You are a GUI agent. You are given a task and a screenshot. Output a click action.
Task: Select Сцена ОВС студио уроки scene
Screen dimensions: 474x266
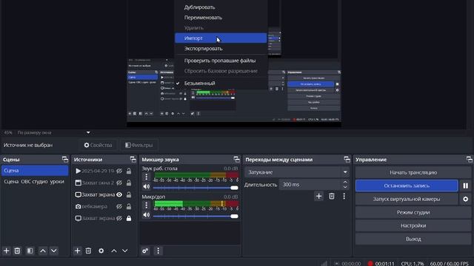(35, 182)
